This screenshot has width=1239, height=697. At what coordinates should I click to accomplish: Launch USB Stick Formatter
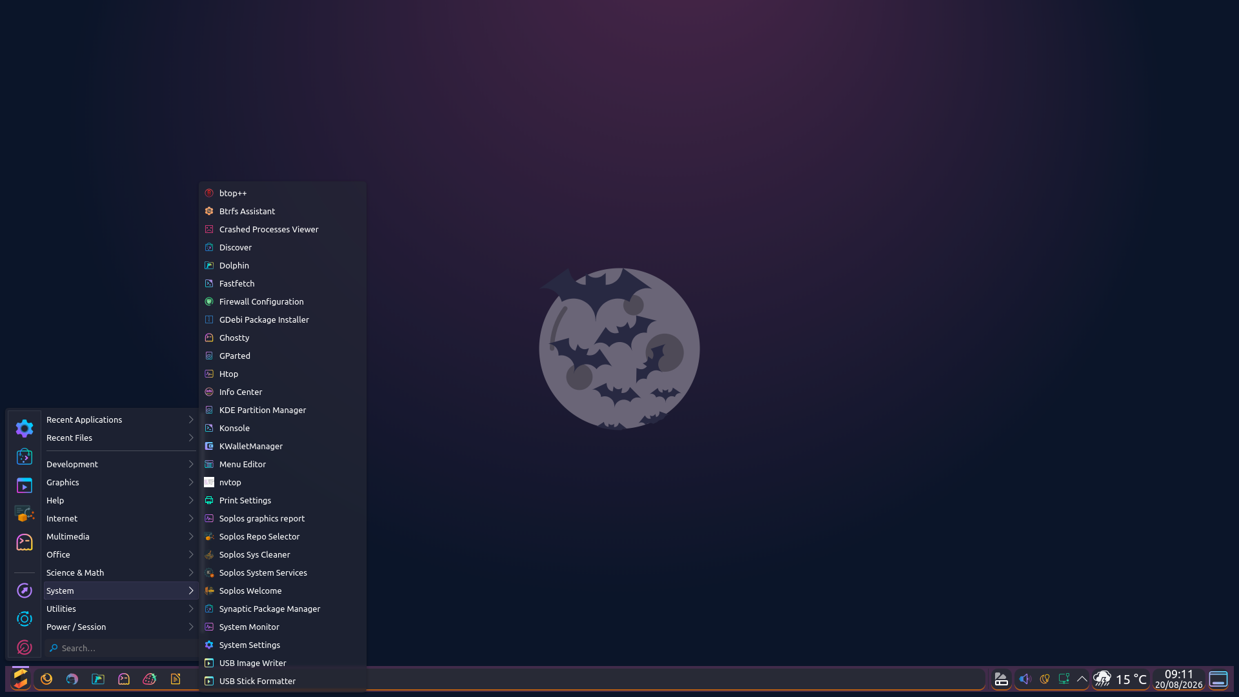click(283, 681)
